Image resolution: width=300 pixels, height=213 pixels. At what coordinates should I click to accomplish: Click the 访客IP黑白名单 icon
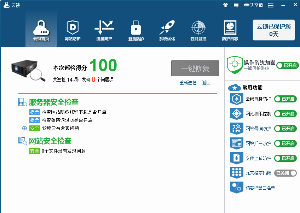click(x=236, y=188)
